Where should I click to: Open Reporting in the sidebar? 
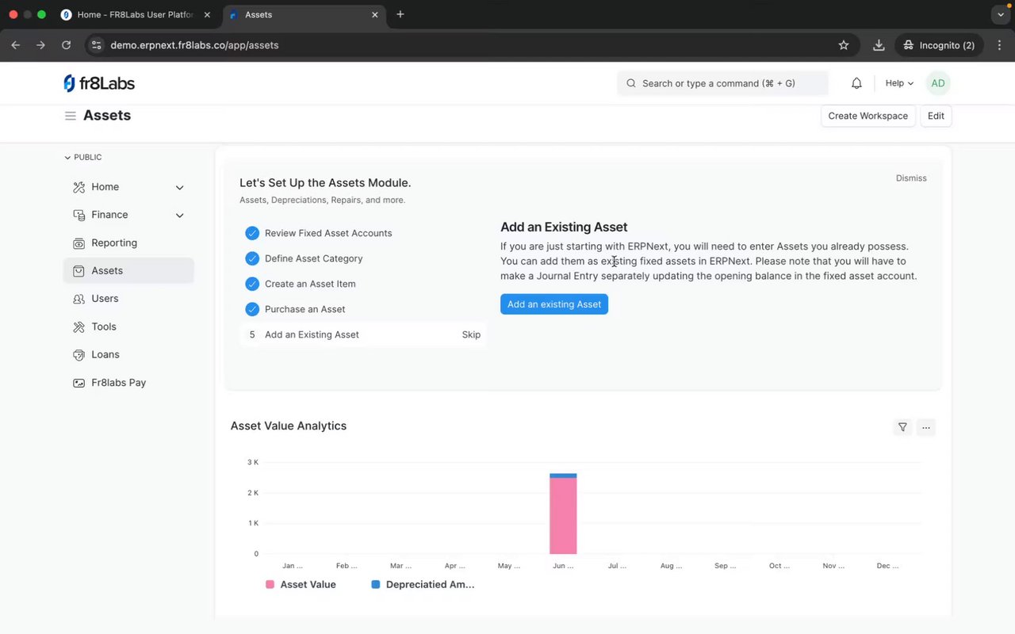(x=114, y=243)
